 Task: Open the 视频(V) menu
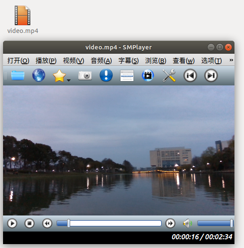pyautogui.click(x=74, y=61)
